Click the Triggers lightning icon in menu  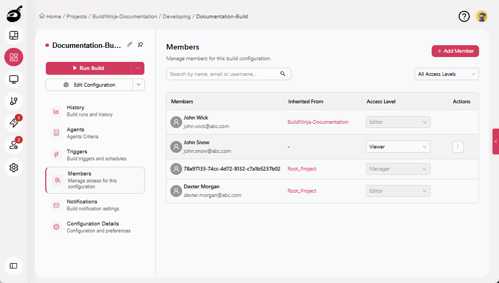tap(57, 154)
